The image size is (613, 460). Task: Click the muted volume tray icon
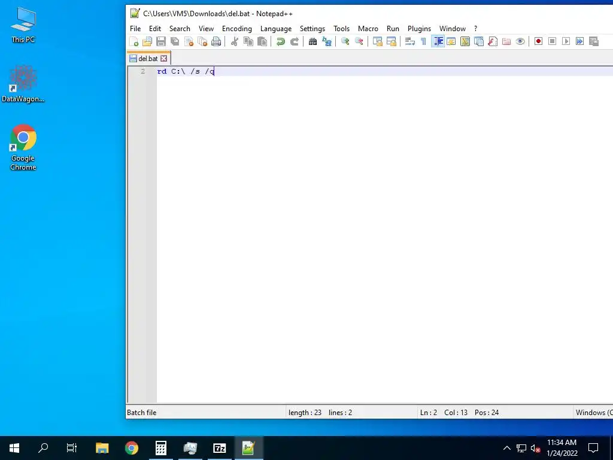[535, 448]
